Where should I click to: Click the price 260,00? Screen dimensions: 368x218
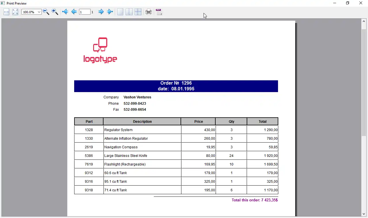[210, 139]
